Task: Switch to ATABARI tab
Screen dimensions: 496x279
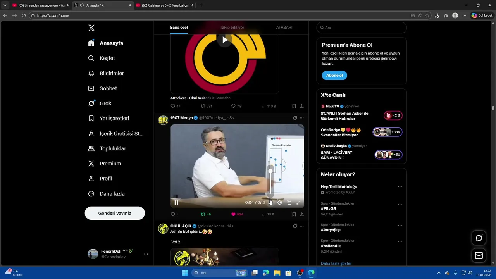Action: tap(284, 28)
